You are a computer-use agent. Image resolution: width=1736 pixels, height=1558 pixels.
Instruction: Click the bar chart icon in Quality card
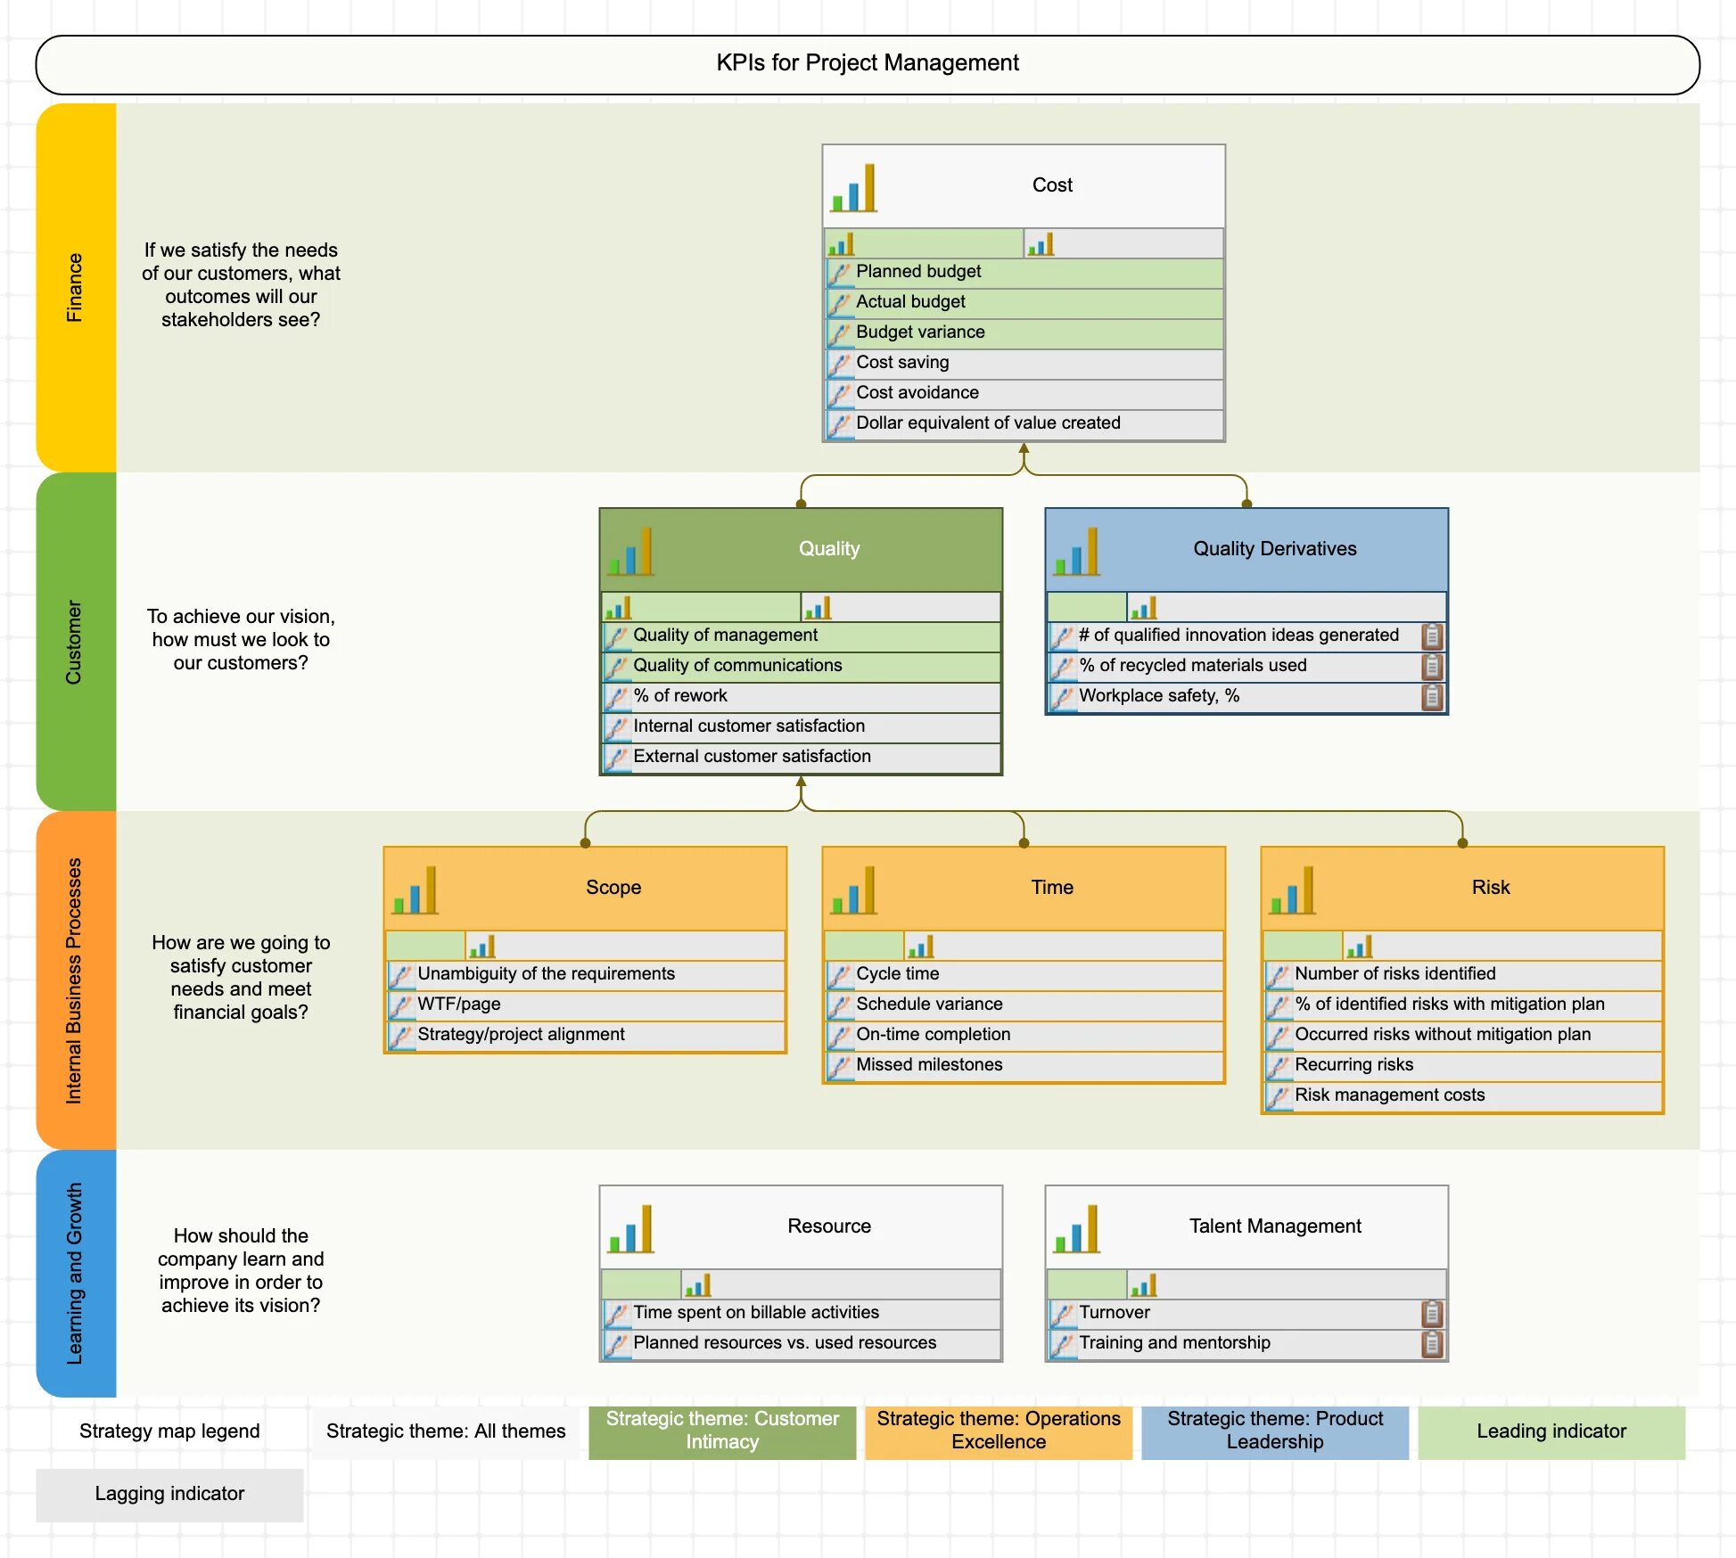tap(631, 552)
